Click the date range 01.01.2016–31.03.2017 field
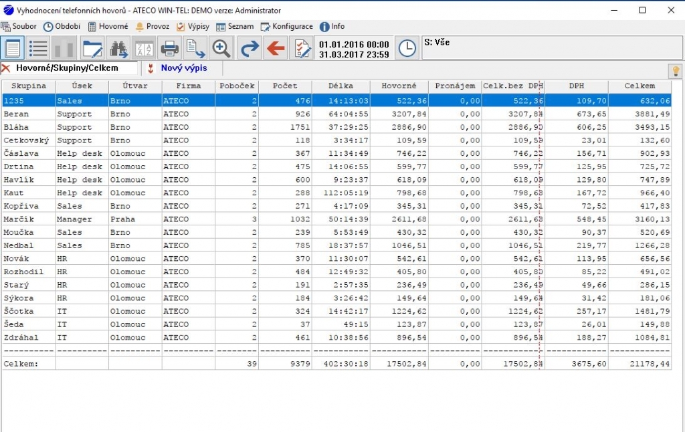 (x=354, y=49)
